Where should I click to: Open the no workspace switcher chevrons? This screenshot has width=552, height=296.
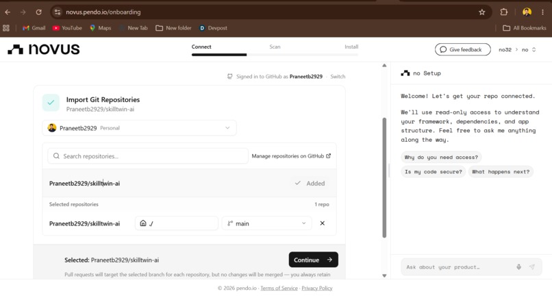coord(534,50)
